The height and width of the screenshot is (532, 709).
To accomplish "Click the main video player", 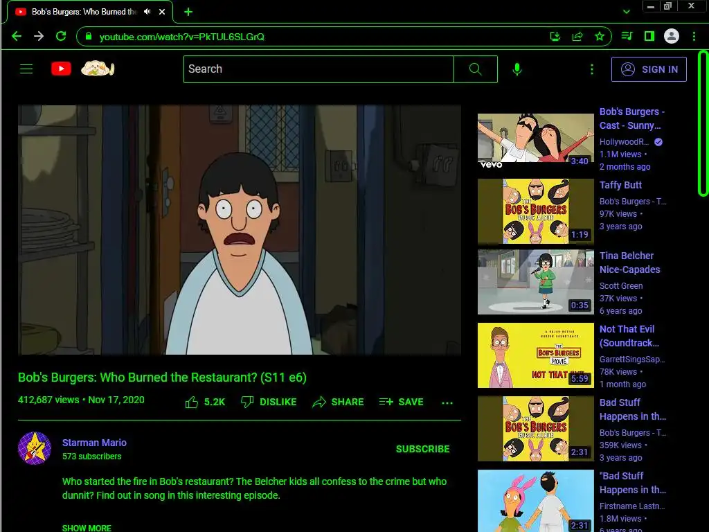I will [239, 230].
